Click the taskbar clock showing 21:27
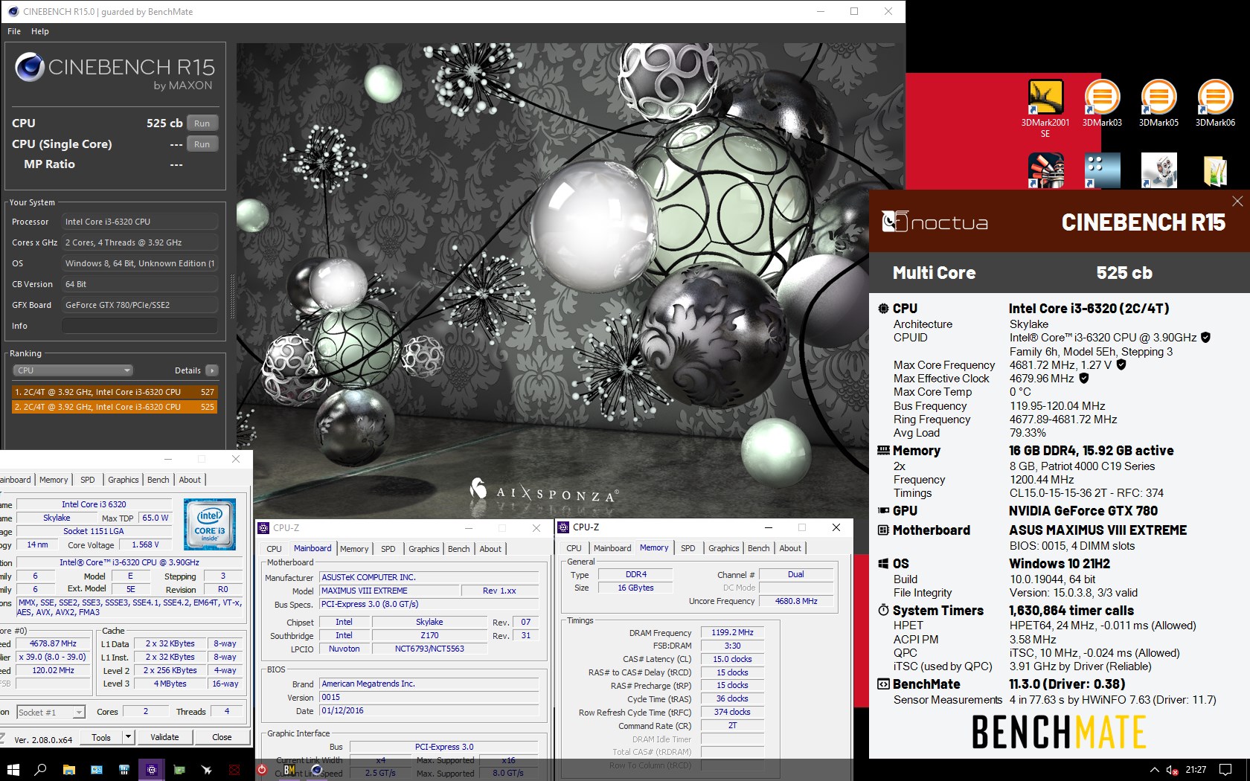Image resolution: width=1250 pixels, height=781 pixels. coord(1196,770)
